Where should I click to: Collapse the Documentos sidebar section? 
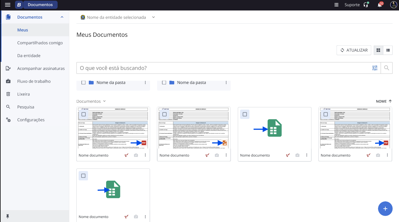tap(62, 17)
